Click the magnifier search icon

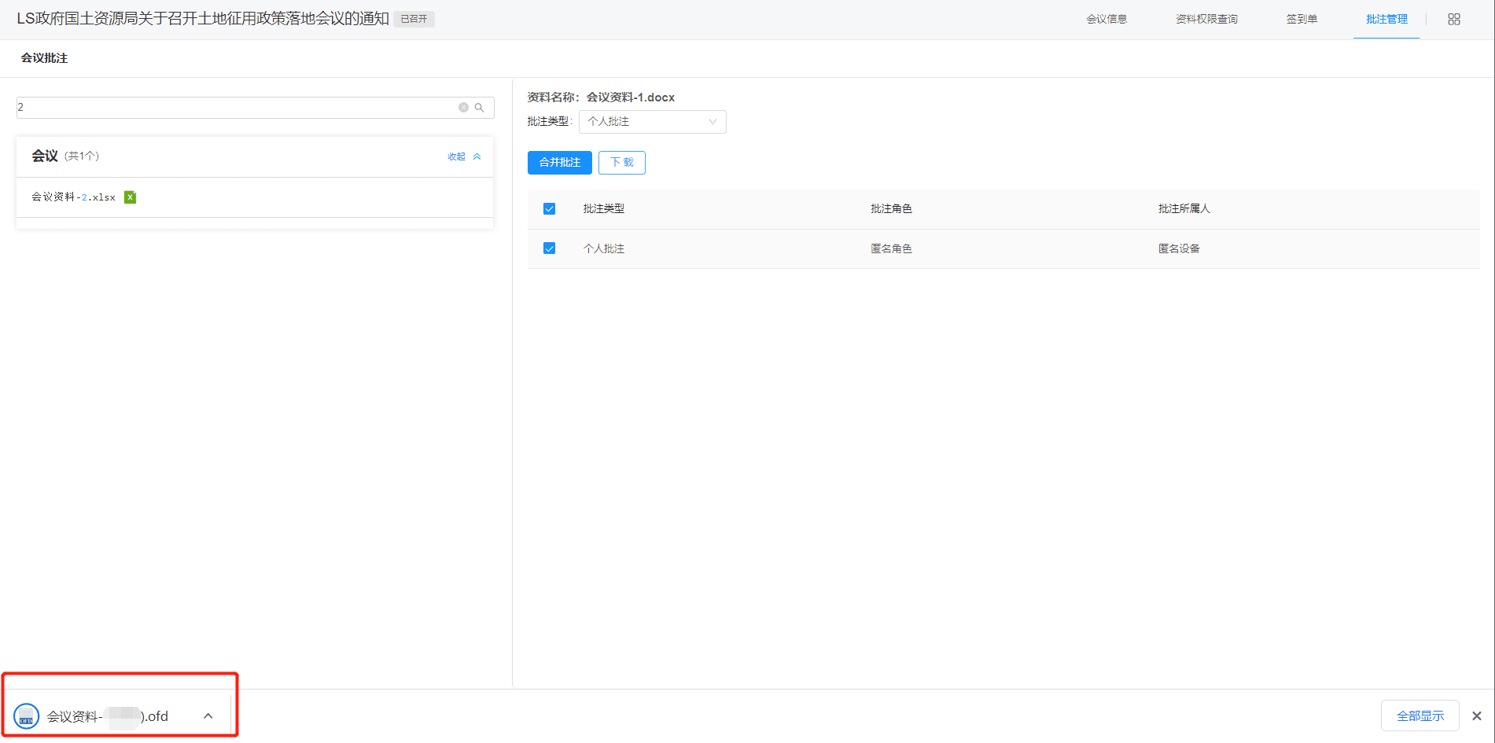(x=479, y=108)
